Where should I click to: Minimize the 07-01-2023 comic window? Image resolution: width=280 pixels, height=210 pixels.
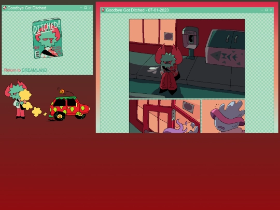point(262,10)
